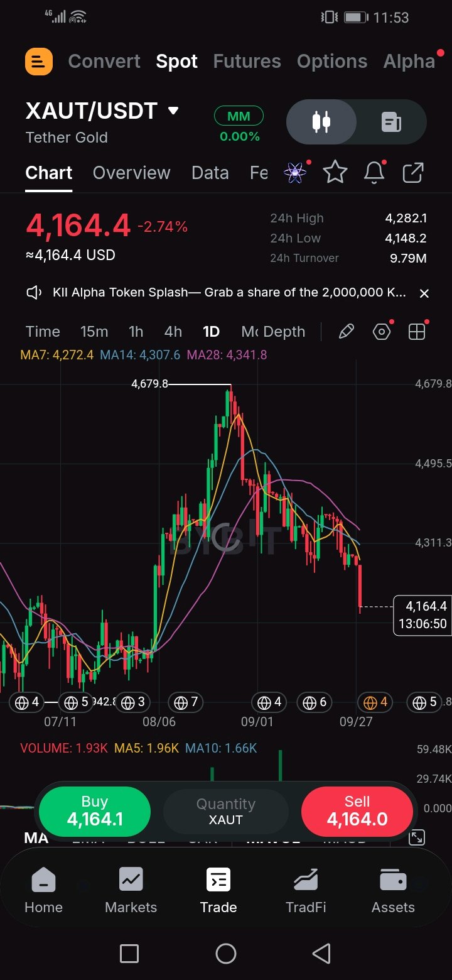Open TradFi in bottom navigation

click(306, 890)
